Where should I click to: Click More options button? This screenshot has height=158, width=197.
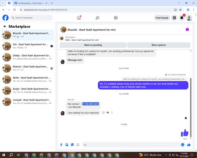pos(159,45)
